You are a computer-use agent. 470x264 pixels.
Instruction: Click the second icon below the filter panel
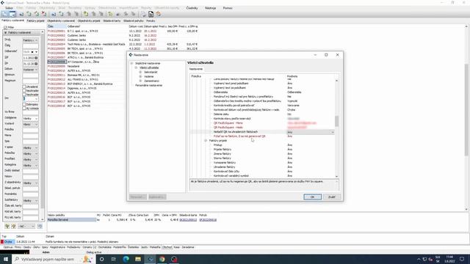point(13,227)
